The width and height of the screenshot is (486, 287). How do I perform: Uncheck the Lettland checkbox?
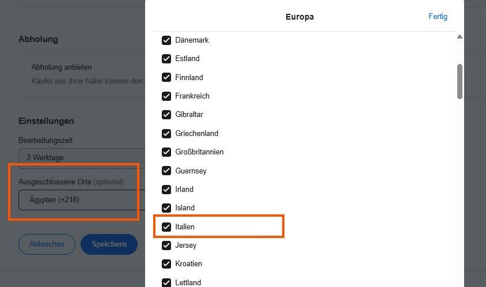166,282
